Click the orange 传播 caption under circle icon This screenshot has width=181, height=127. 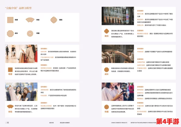[x=106, y=112]
